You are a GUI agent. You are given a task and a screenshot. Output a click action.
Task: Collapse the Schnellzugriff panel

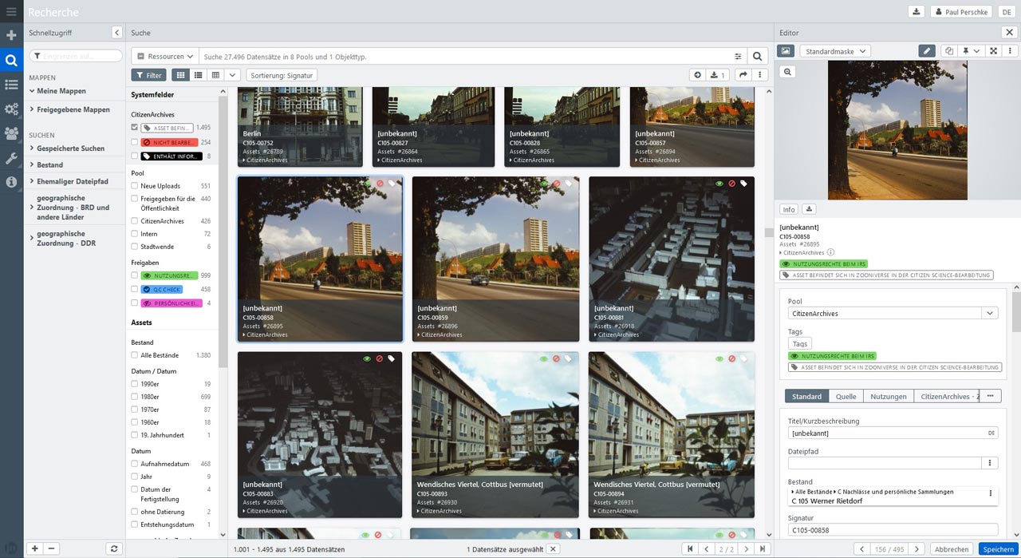coord(116,33)
